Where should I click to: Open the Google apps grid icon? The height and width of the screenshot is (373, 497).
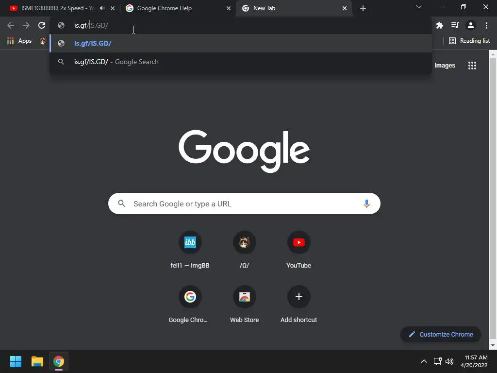point(472,66)
